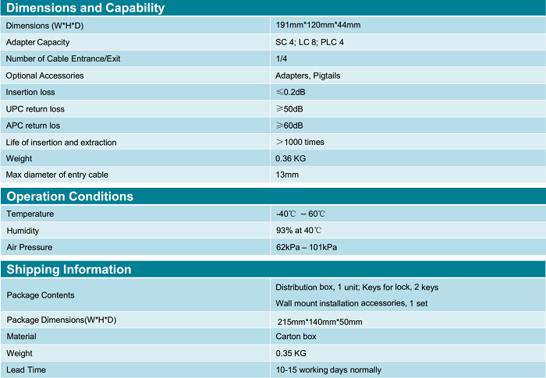Select the Adapters, Pigtails accessories value
Screen dimensions: 546x378
[308, 76]
